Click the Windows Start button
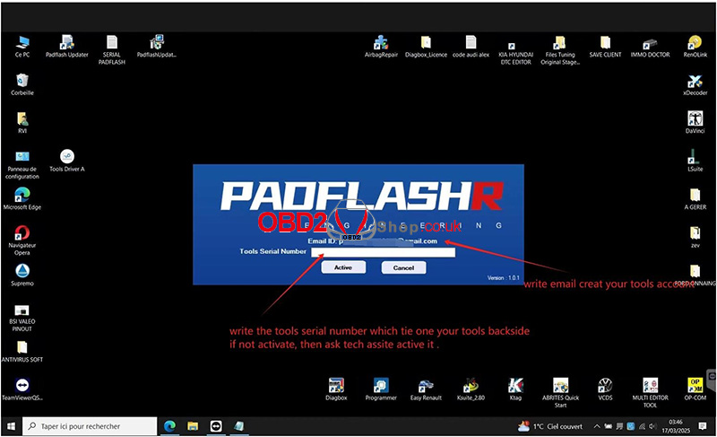Viewport: 717px width, 437px height. point(12,425)
